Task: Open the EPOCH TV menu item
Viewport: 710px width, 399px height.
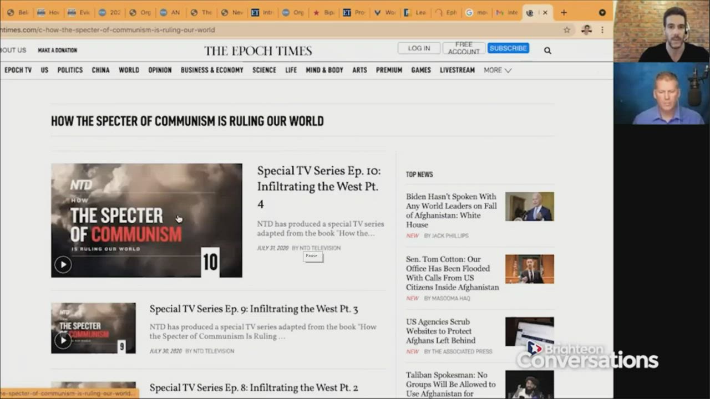Action: (x=18, y=70)
